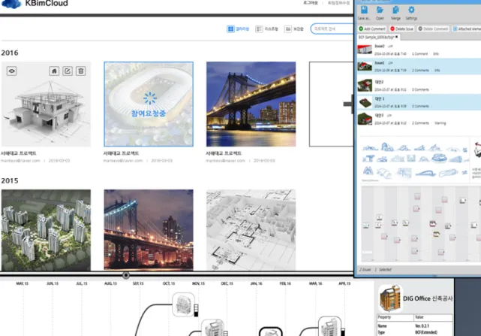Click the Add Comment button

pos(372,29)
